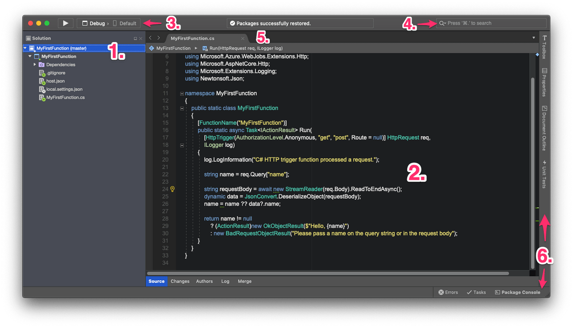Image resolution: width=573 pixels, height=328 pixels.
Task: Open the Package Console
Action: 518,292
